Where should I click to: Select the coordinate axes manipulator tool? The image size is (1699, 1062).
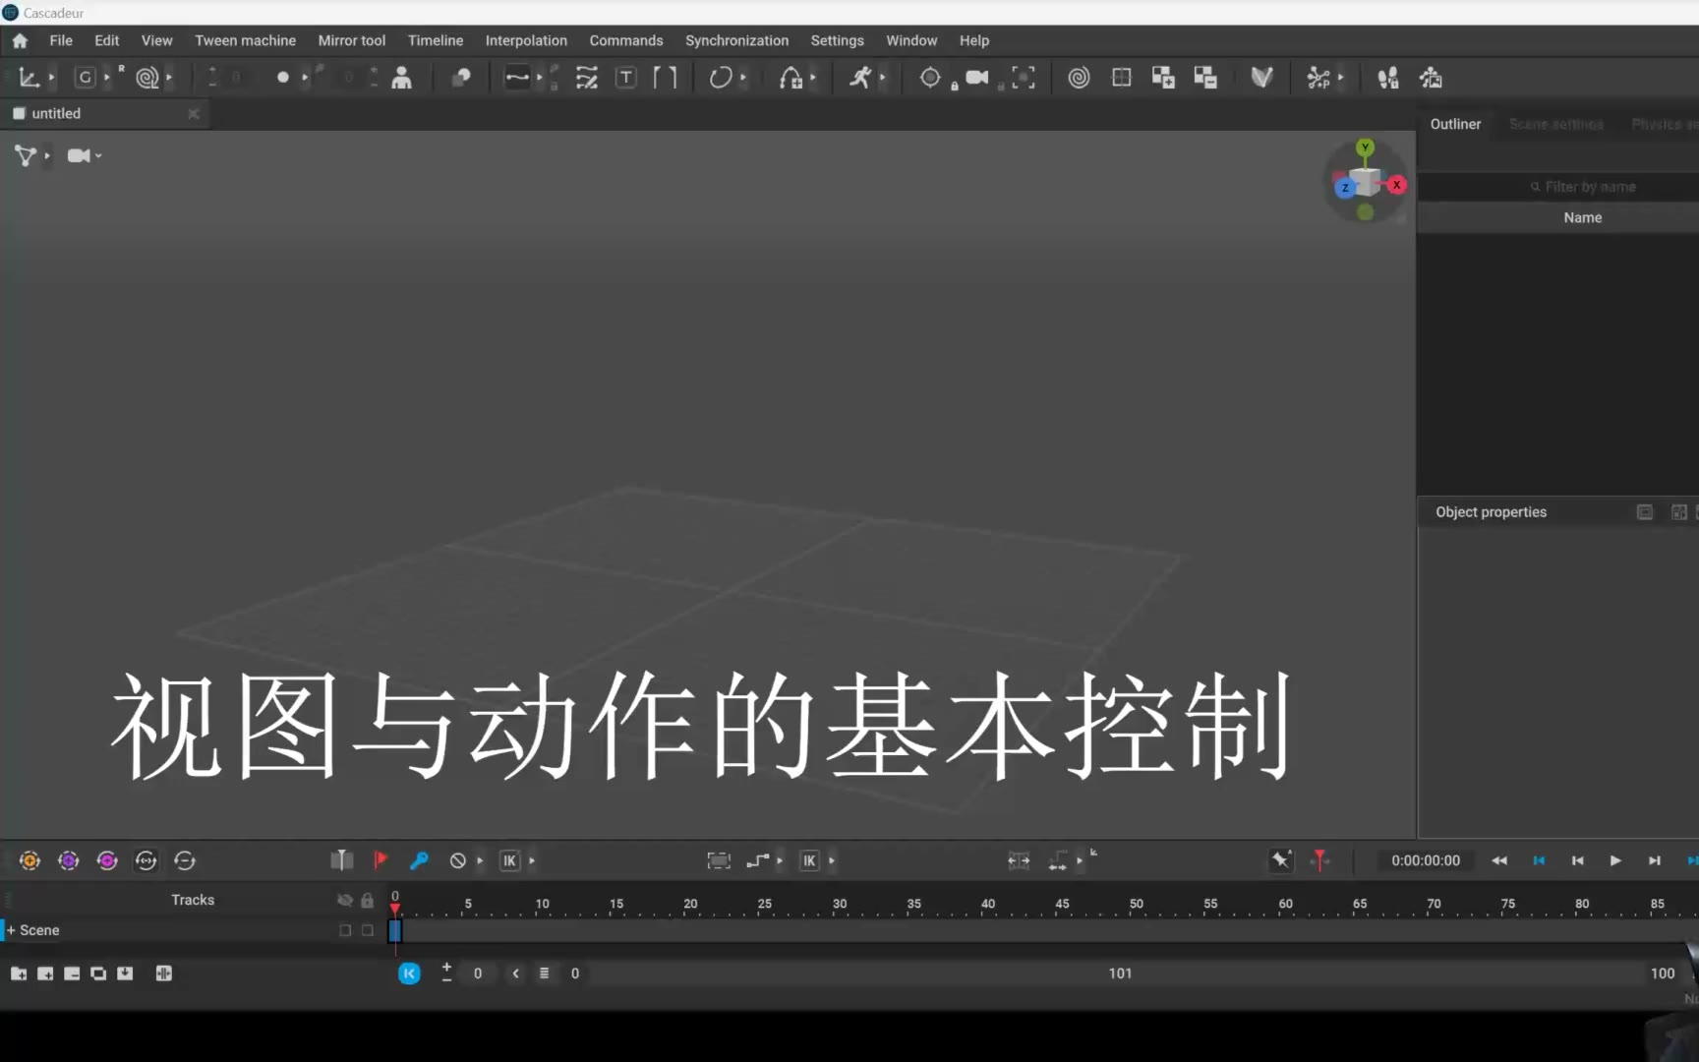tap(29, 78)
